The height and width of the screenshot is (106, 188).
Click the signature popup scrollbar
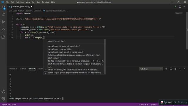pos(105,57)
